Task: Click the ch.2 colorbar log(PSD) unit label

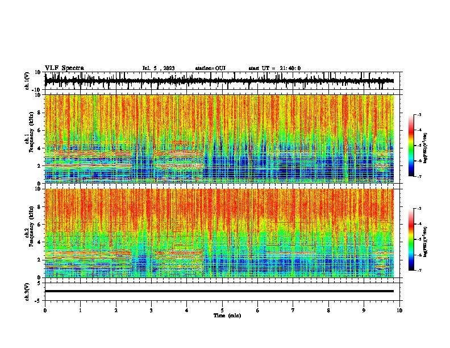Action: pos(426,242)
